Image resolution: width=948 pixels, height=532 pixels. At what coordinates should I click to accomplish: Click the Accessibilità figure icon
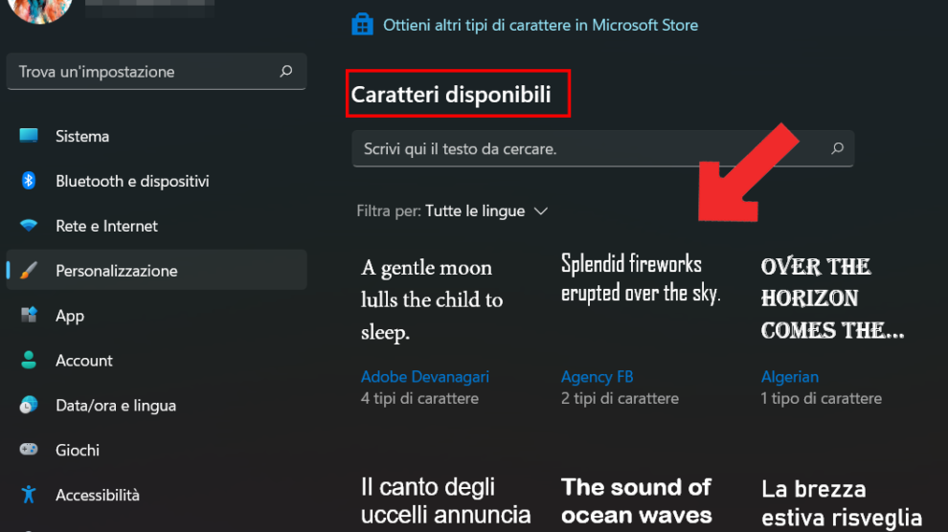pos(29,495)
